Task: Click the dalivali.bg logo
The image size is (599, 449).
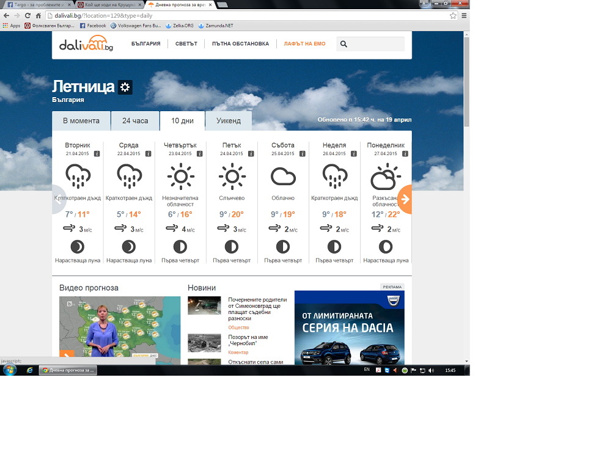Action: pos(86,45)
